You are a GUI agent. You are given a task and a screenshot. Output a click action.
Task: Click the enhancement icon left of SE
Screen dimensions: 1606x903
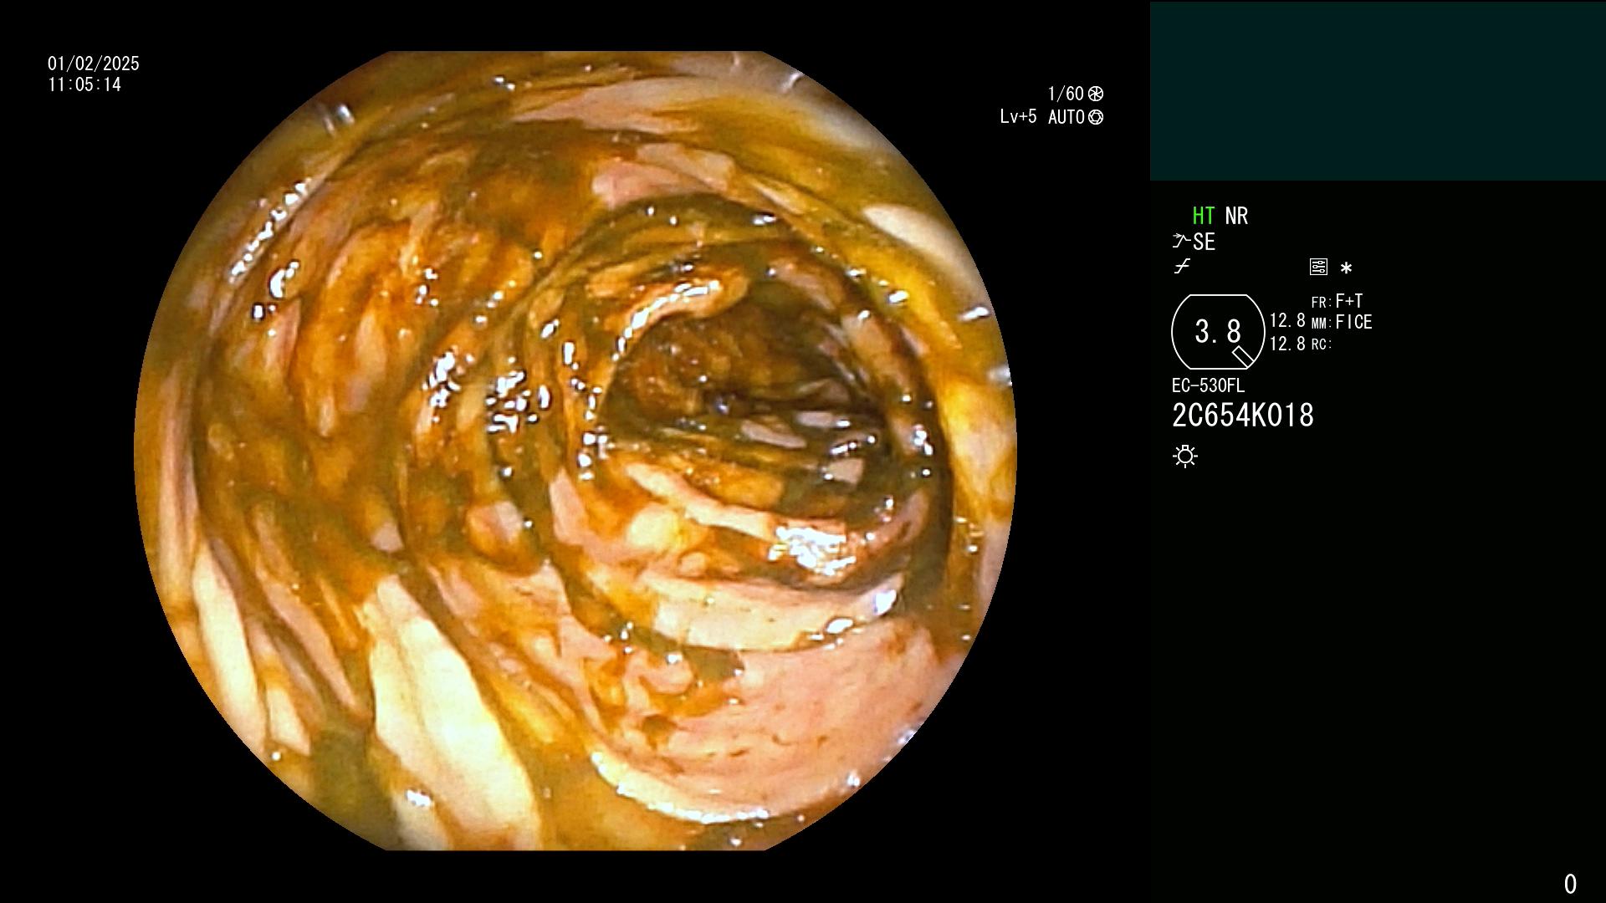click(1181, 242)
